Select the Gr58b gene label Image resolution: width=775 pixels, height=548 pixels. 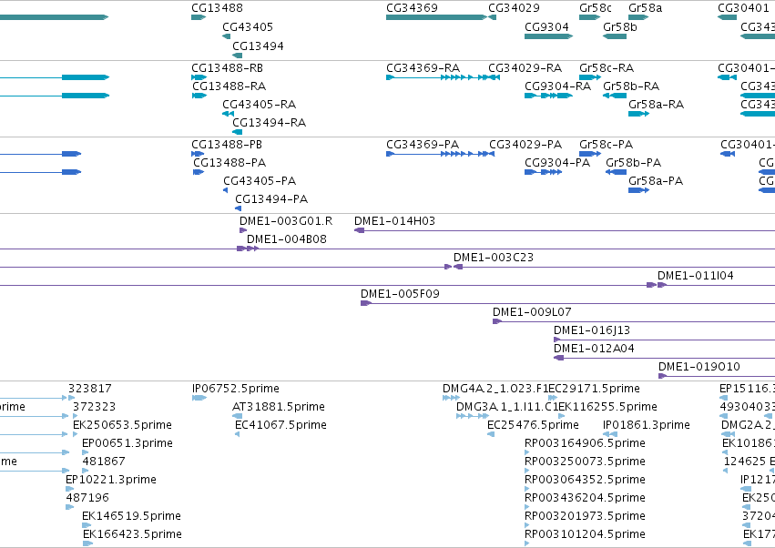pos(620,27)
